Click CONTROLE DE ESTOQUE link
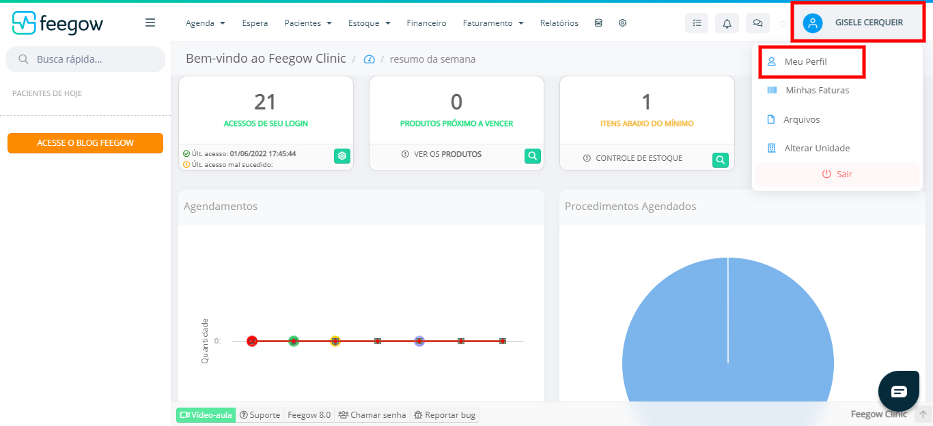This screenshot has height=426, width=933. pos(633,158)
